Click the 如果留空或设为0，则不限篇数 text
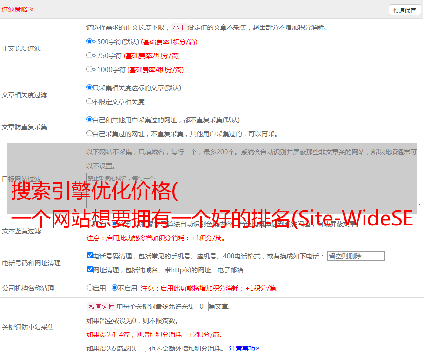424x357 pixels. pyautogui.click(x=132, y=321)
